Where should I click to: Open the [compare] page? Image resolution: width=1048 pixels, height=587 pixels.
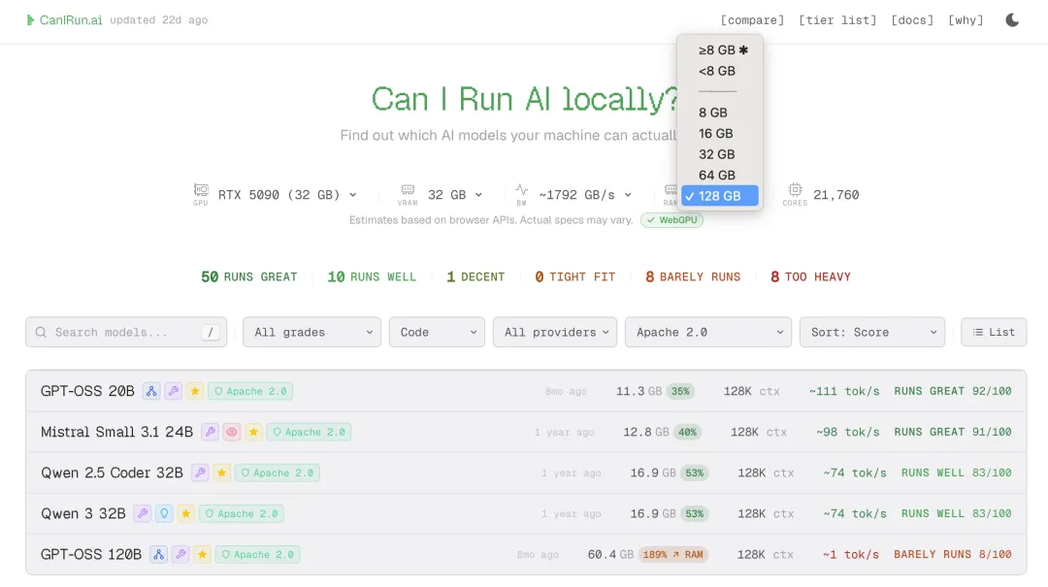pyautogui.click(x=752, y=20)
